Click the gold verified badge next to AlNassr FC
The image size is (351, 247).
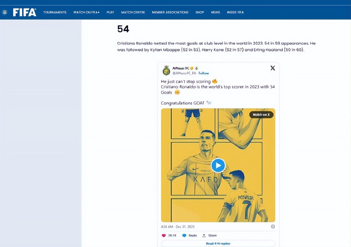pyautogui.click(x=192, y=68)
